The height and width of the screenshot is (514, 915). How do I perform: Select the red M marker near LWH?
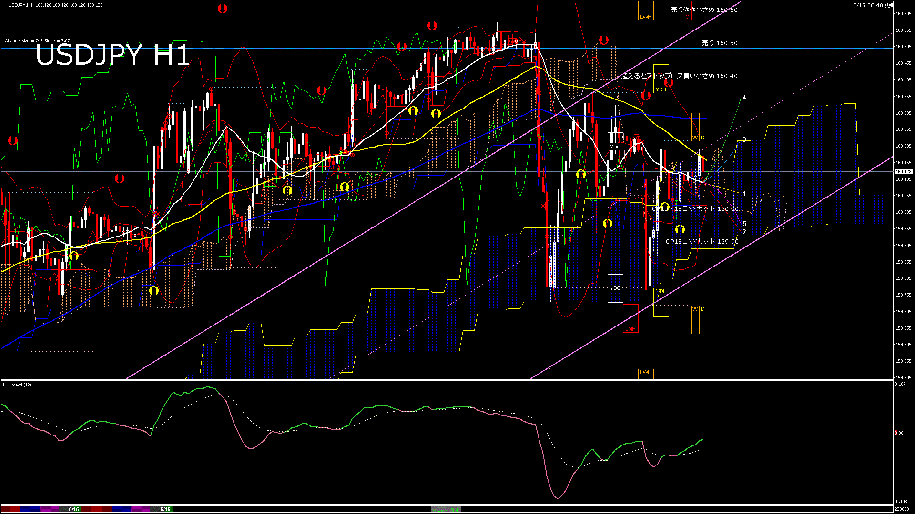687,17
